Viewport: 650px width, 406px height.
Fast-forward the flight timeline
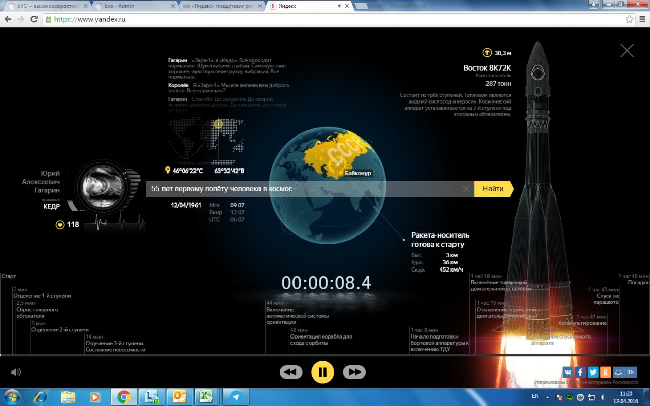pyautogui.click(x=354, y=372)
